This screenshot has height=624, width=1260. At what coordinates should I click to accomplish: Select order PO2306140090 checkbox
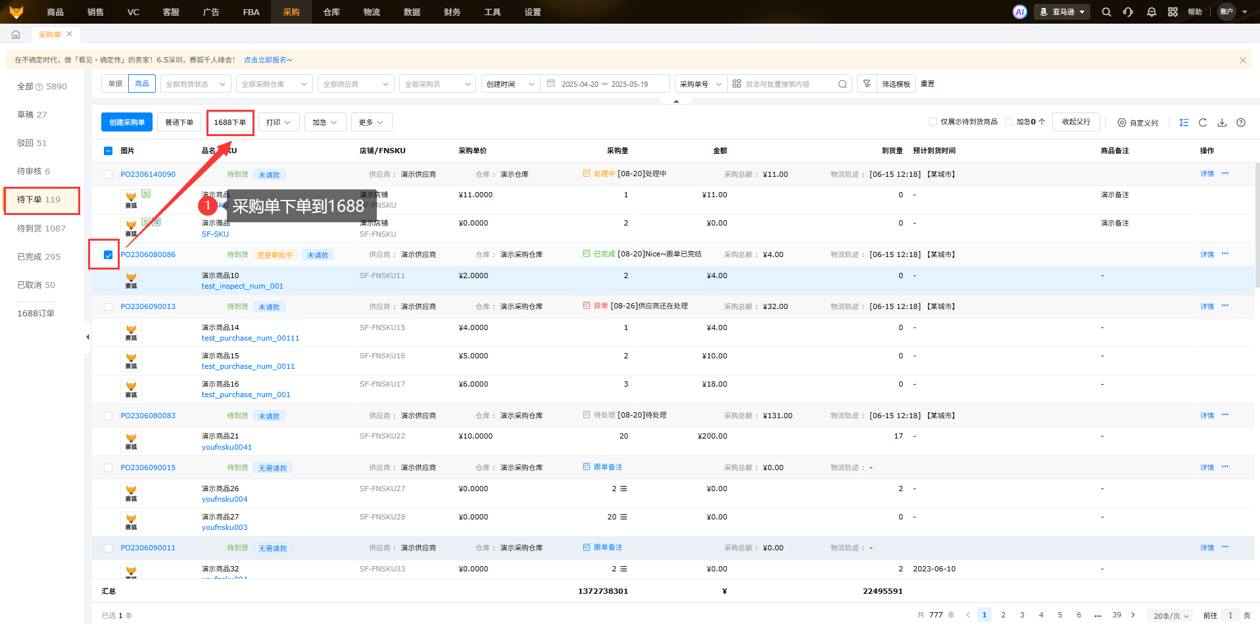109,175
